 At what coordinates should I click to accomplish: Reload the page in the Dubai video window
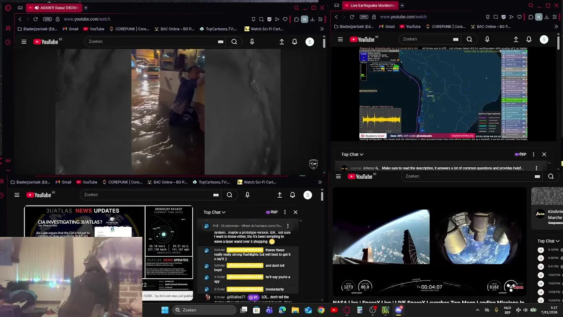[x=36, y=19]
